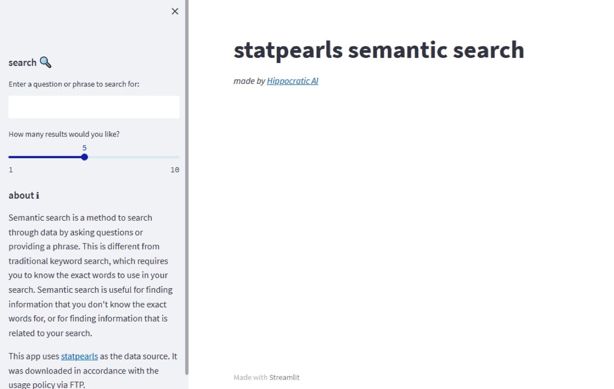This screenshot has height=389, width=614.
Task: Close the sidebar with the X icon
Action: (x=175, y=11)
